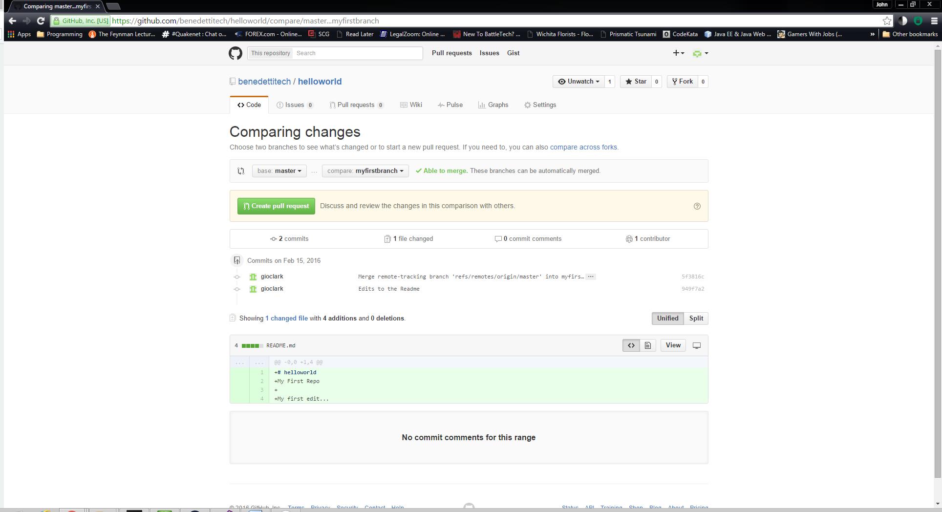
Task: Open the pull request help question icon
Action: pyautogui.click(x=697, y=206)
